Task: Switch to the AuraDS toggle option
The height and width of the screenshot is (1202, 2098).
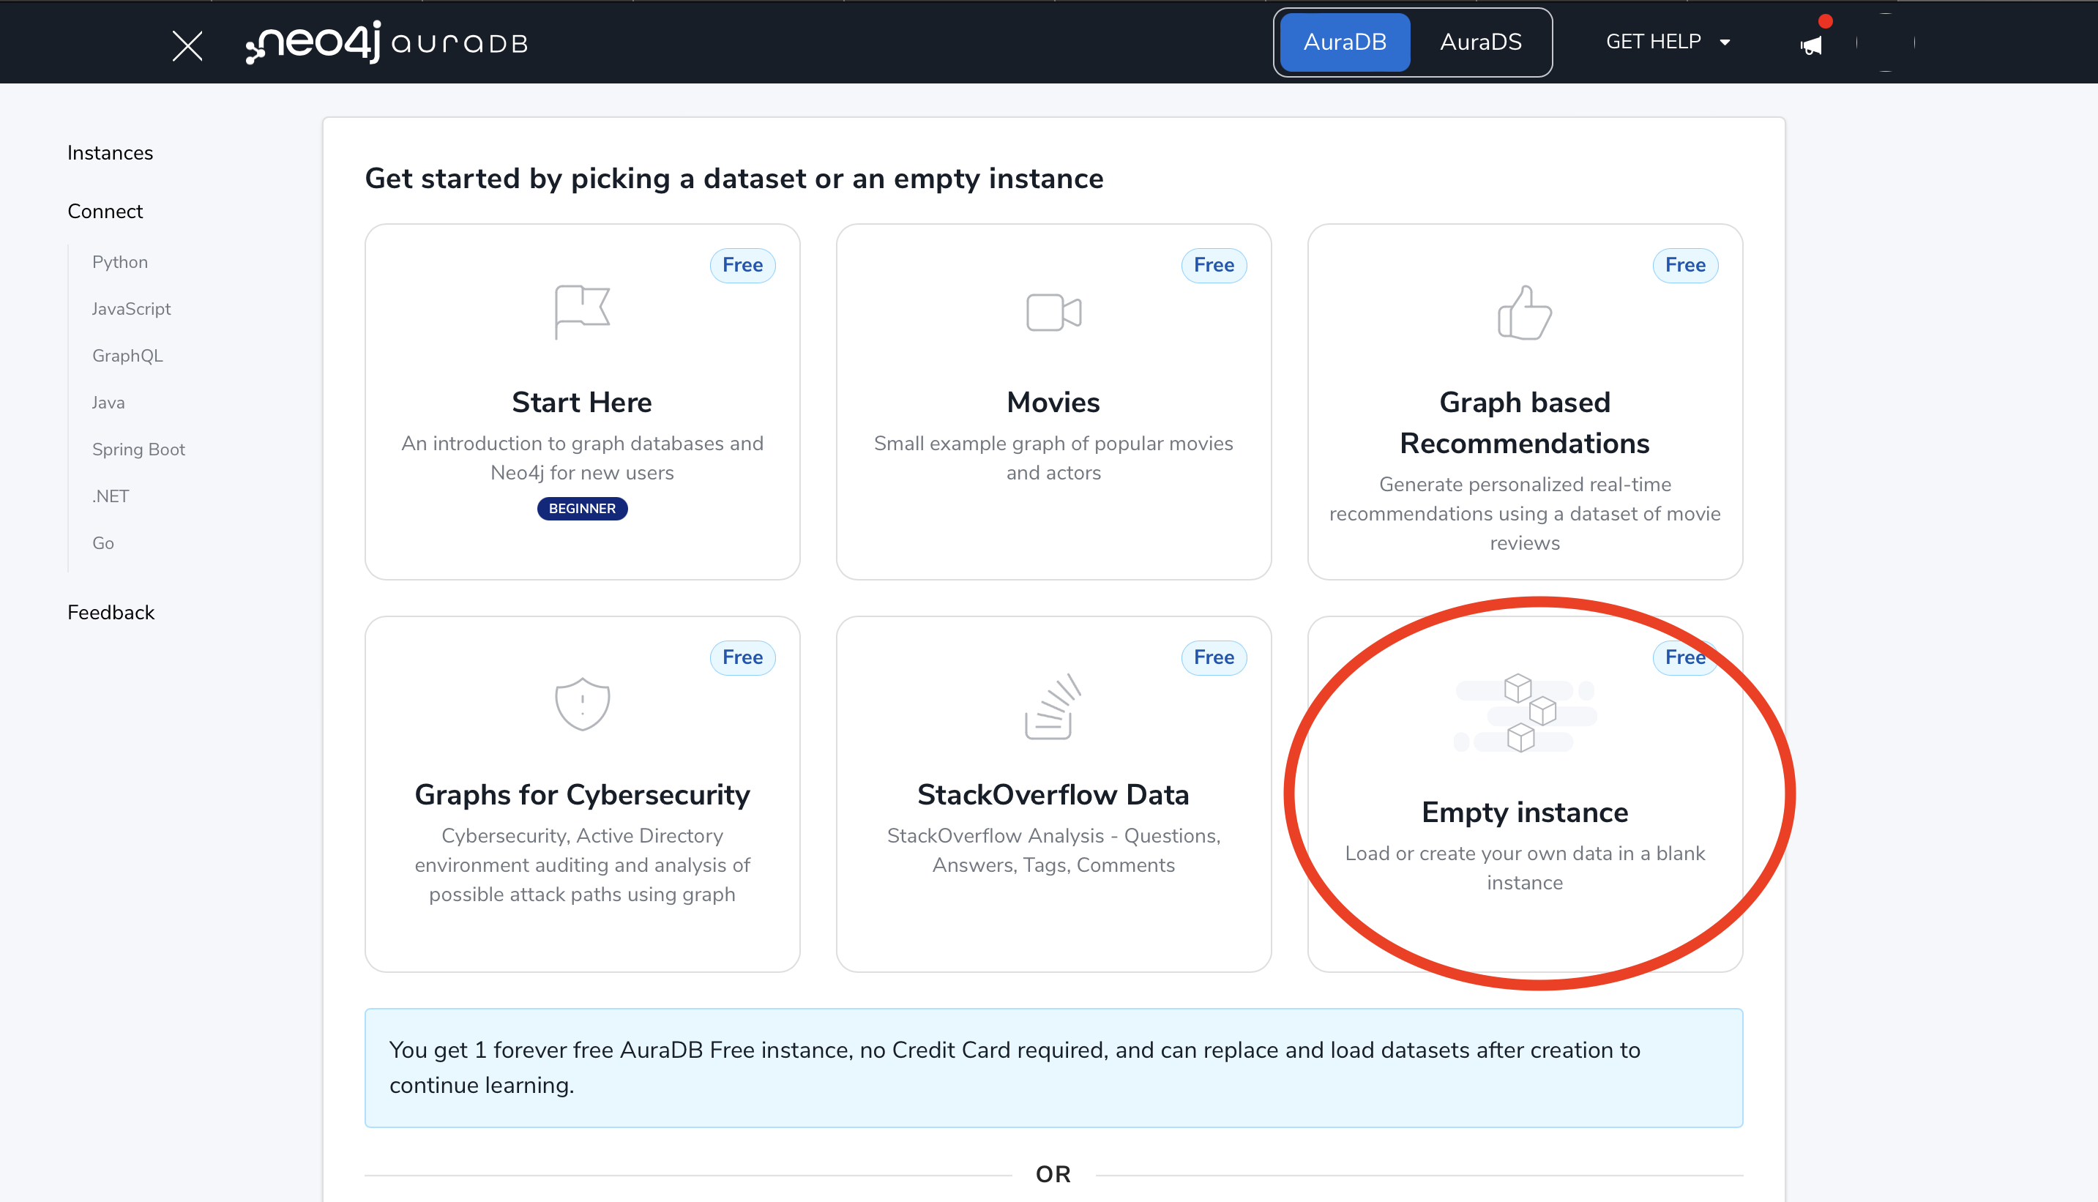Action: pos(1481,42)
